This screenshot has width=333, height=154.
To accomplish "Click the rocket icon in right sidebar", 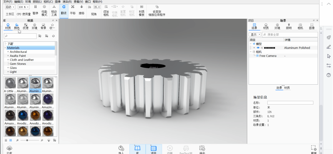I will (x=328, y=37).
